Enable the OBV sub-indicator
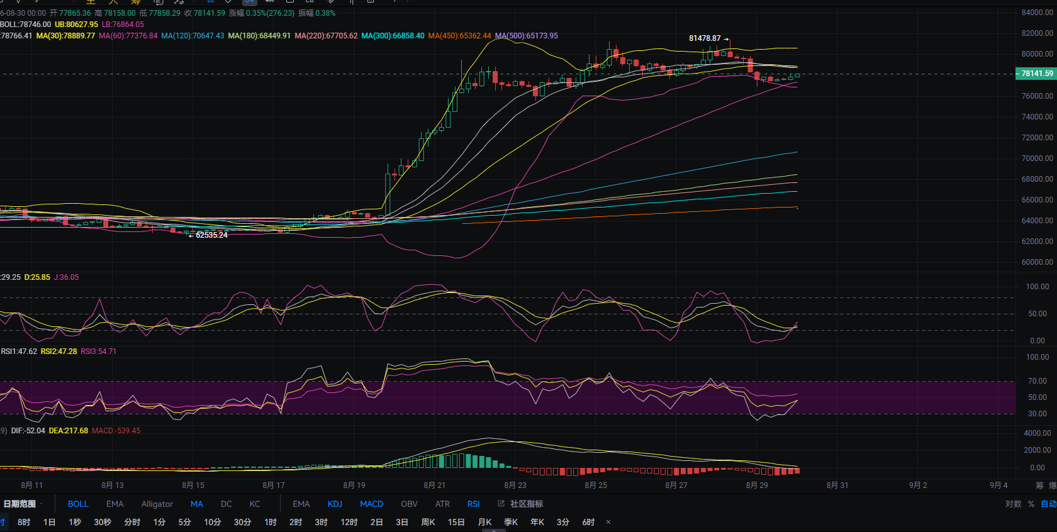The height and width of the screenshot is (532, 1057). [409, 504]
